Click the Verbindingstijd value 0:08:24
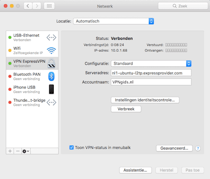 pos(118,45)
